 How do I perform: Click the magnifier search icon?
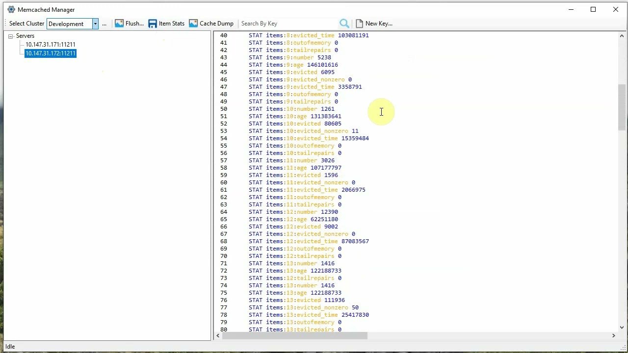pos(344,24)
